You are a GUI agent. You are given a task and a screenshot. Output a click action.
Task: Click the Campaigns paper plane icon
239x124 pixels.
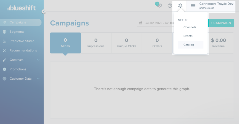point(4,22)
